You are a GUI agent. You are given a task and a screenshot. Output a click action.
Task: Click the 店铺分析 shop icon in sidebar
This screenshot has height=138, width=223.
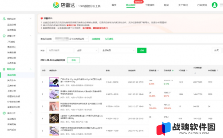(4, 36)
